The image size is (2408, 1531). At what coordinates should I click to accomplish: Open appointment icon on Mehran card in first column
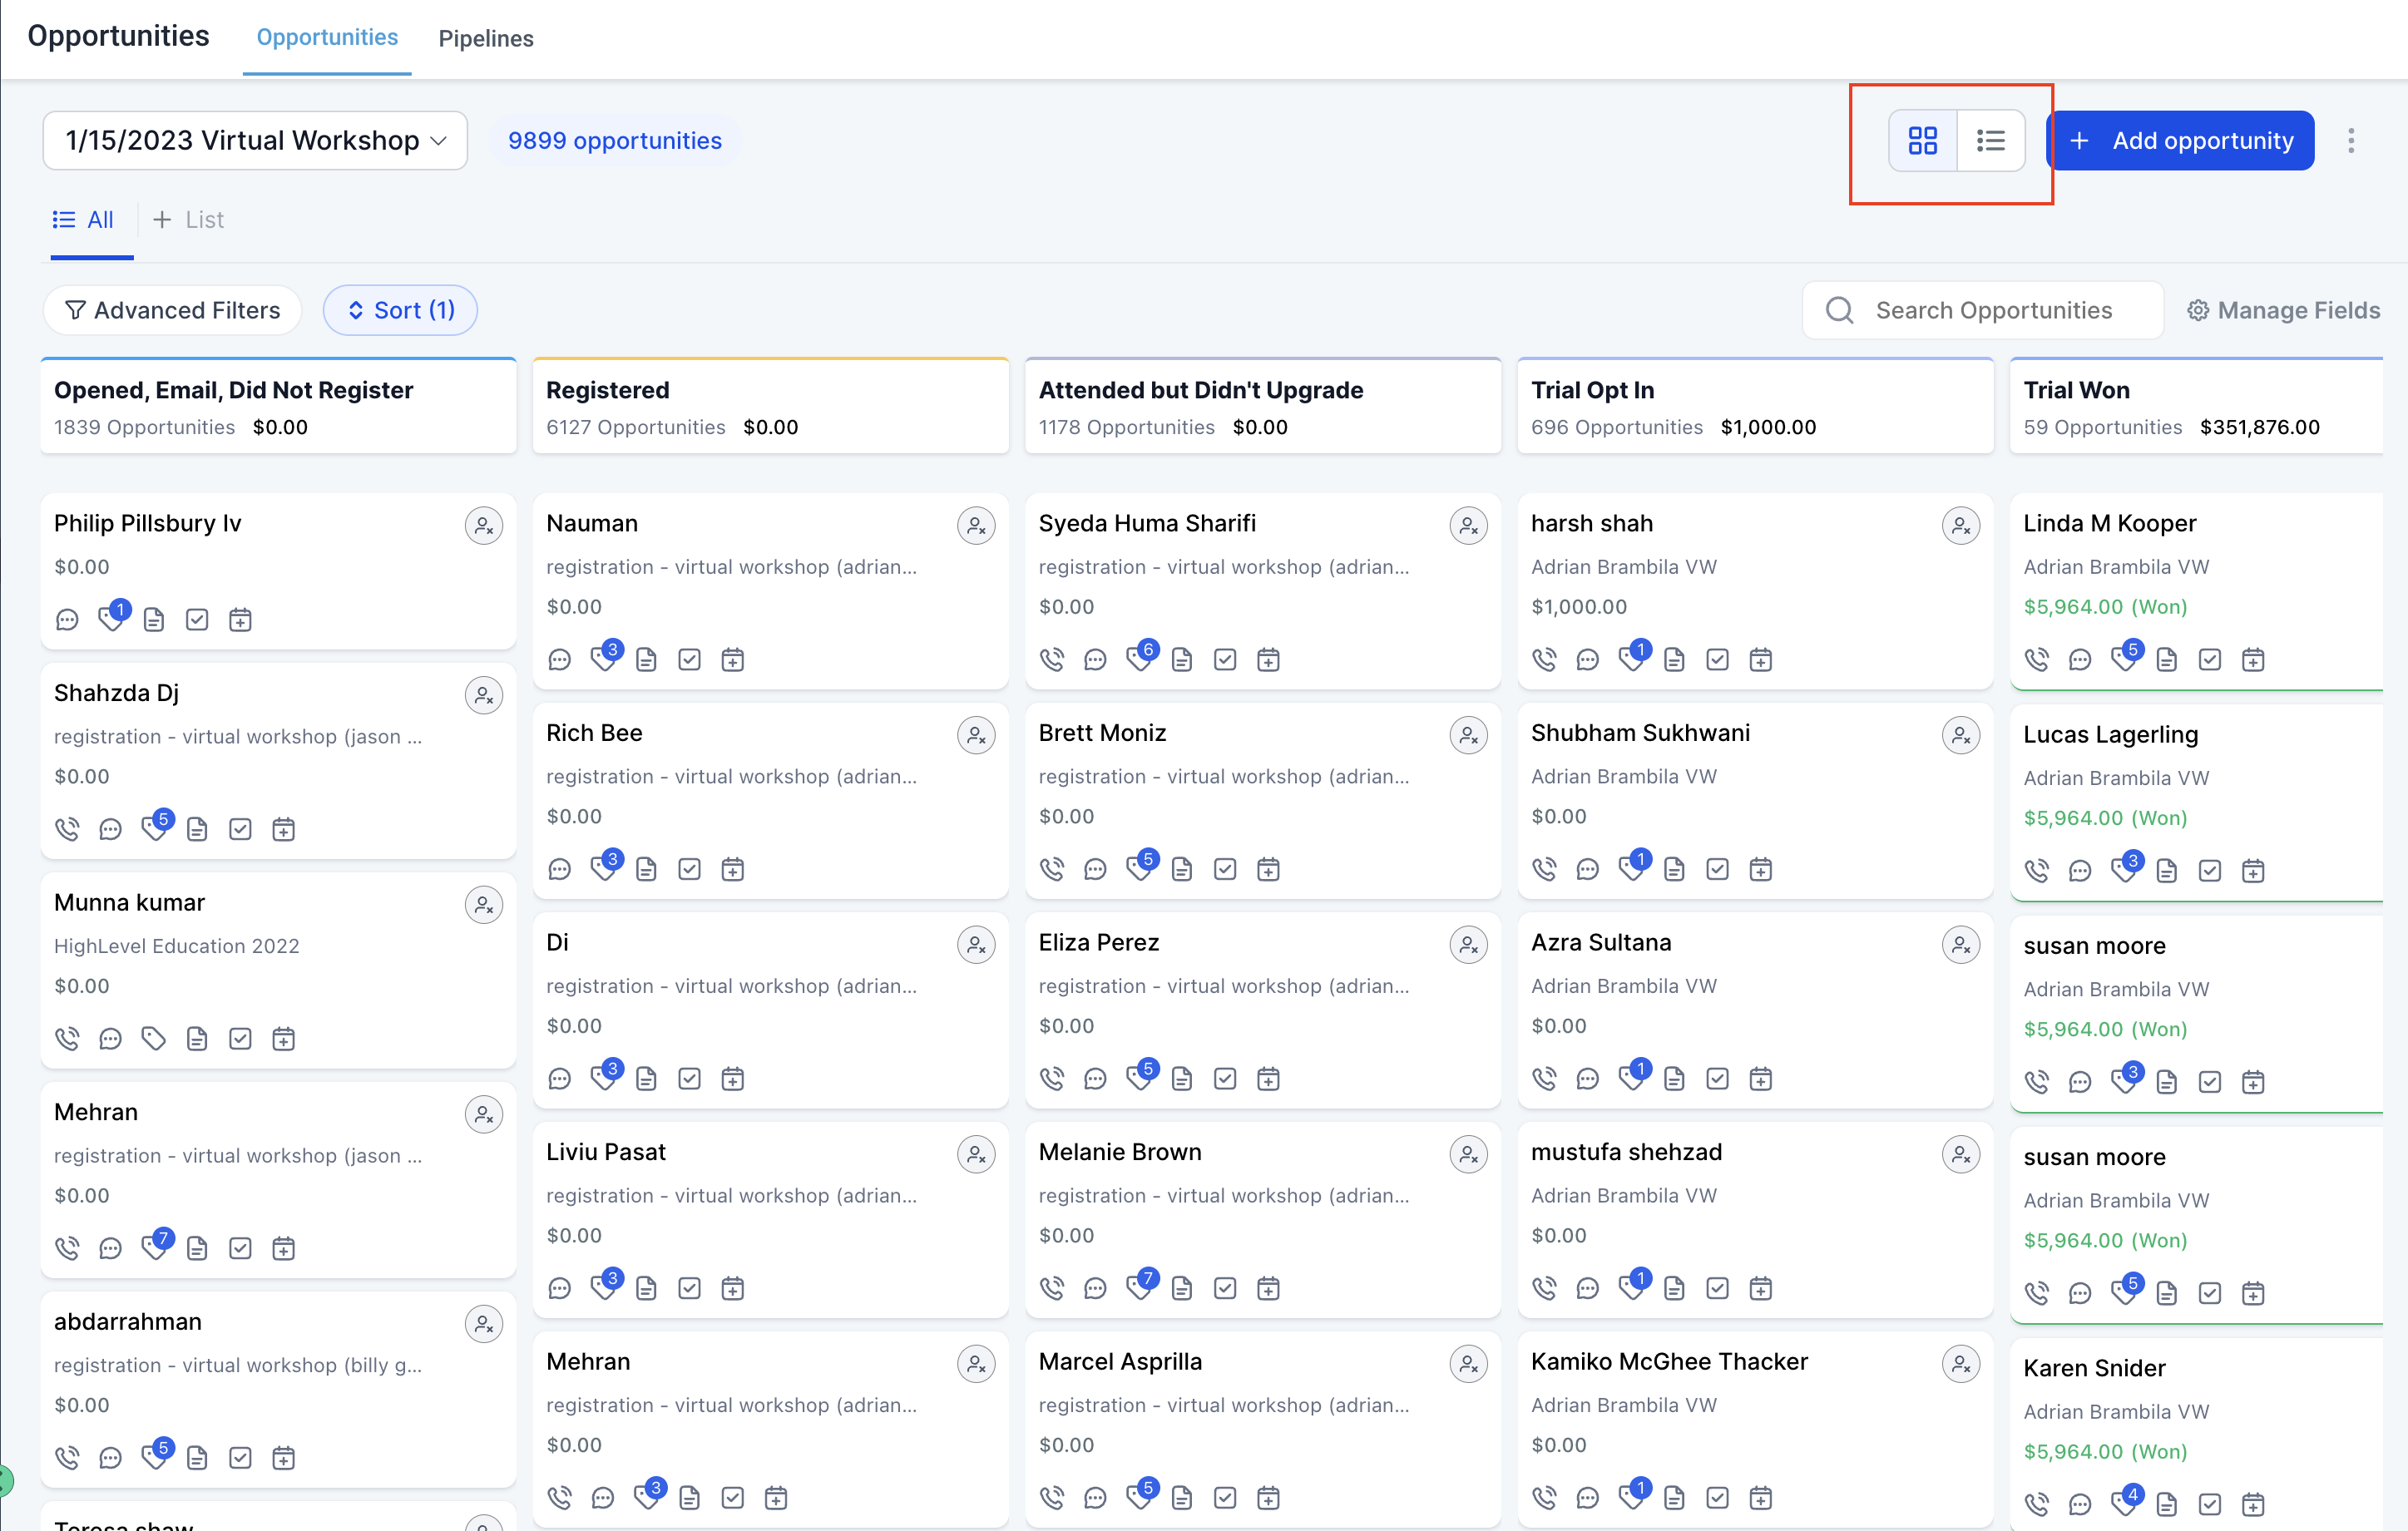click(284, 1248)
